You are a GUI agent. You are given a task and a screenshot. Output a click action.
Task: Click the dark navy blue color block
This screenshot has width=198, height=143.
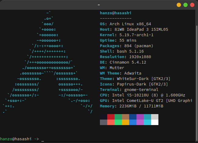coord(133,117)
